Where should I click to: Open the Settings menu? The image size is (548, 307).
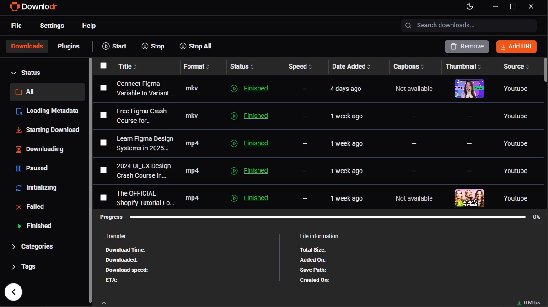pyautogui.click(x=52, y=26)
